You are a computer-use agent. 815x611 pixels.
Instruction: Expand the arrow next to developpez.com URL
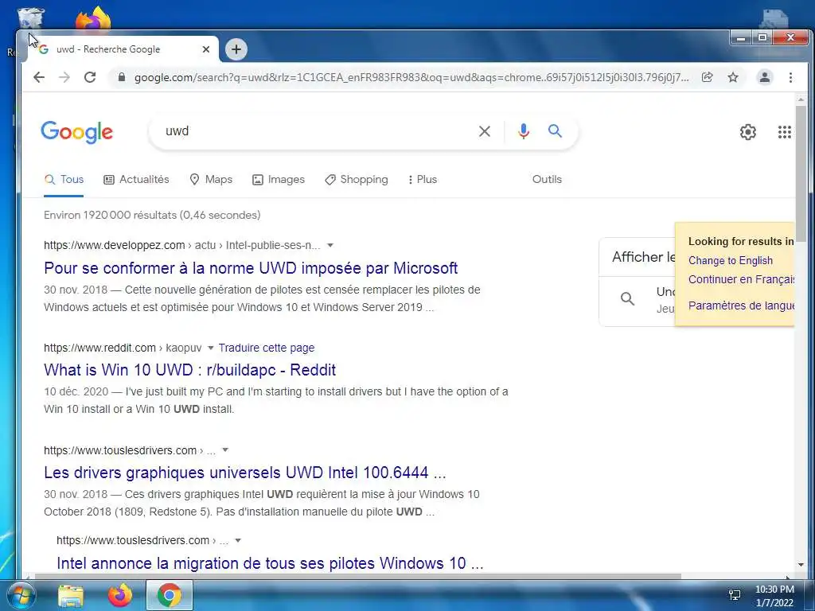tap(330, 245)
